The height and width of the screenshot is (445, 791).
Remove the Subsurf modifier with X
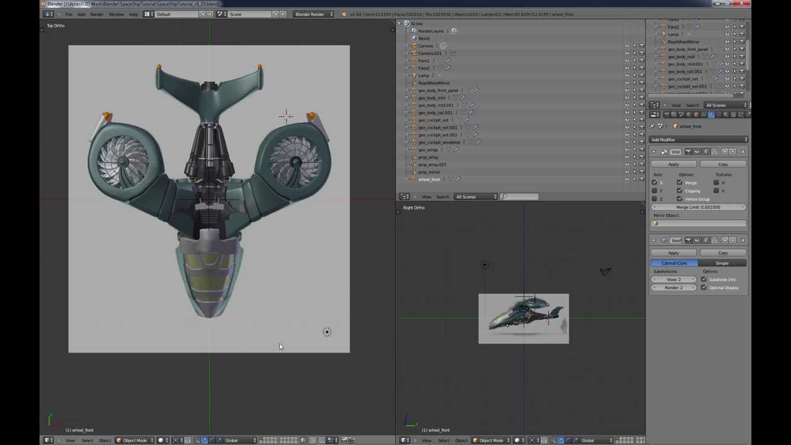(x=743, y=240)
